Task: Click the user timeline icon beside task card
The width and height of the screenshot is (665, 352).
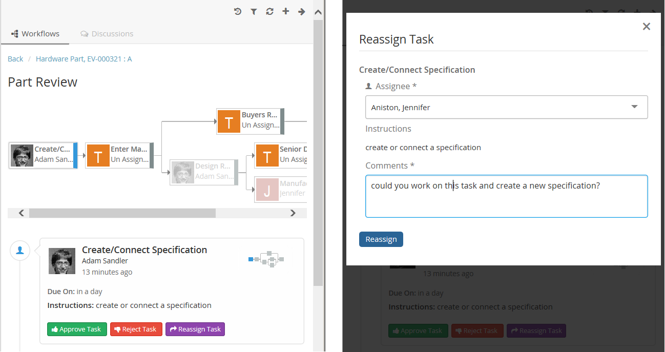Action: tap(20, 251)
